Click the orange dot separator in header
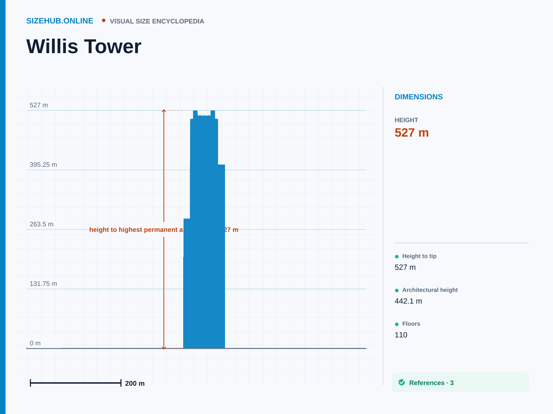 (x=104, y=21)
